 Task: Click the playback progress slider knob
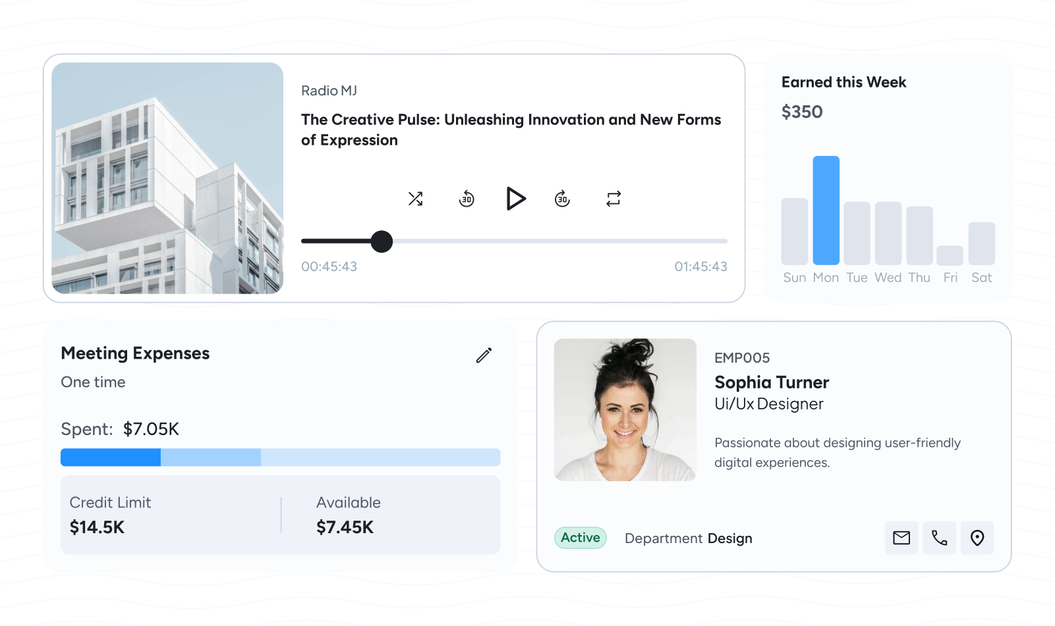[382, 242]
